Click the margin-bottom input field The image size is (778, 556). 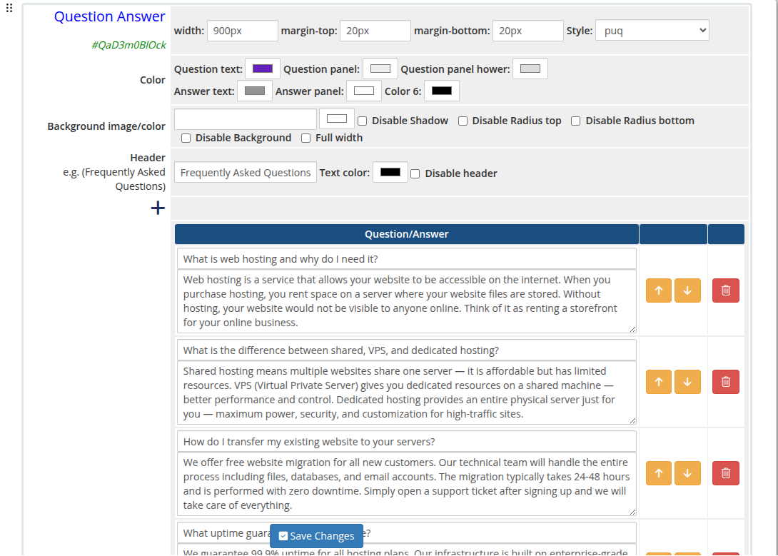pos(528,31)
